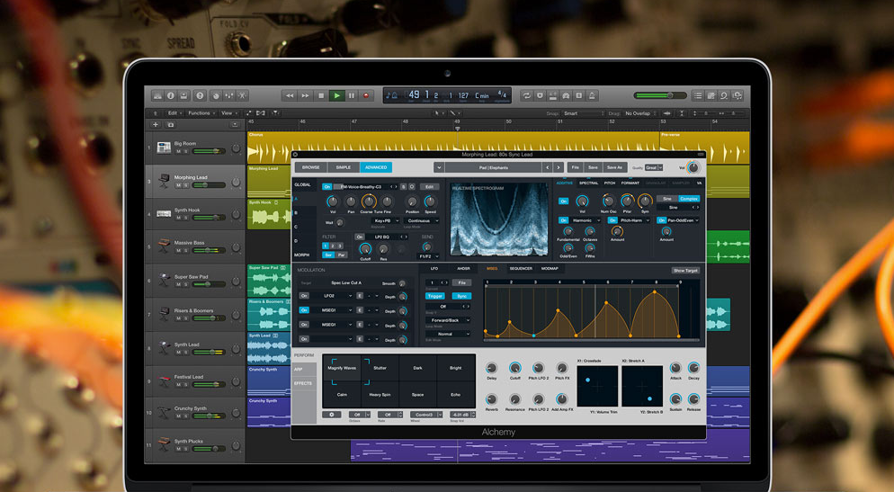
Task: Open the Continuous loop mode dropdown
Action: point(421,220)
